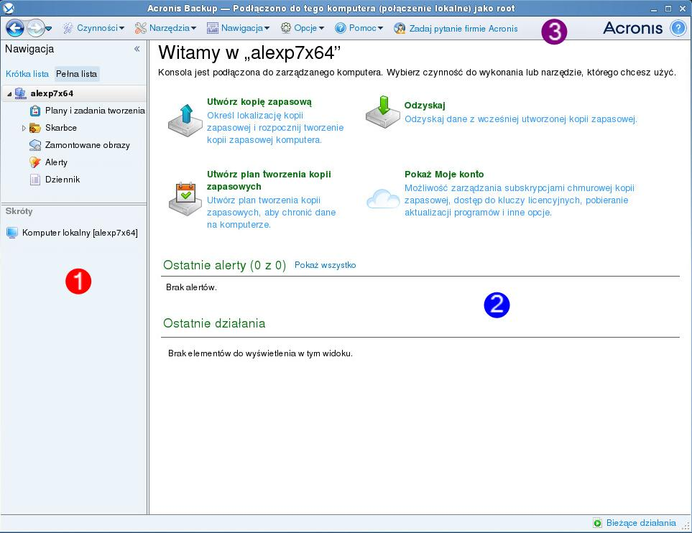The width and height of the screenshot is (692, 533).
Task: Open Zamontowane obrazy tree item
Action: [88, 145]
